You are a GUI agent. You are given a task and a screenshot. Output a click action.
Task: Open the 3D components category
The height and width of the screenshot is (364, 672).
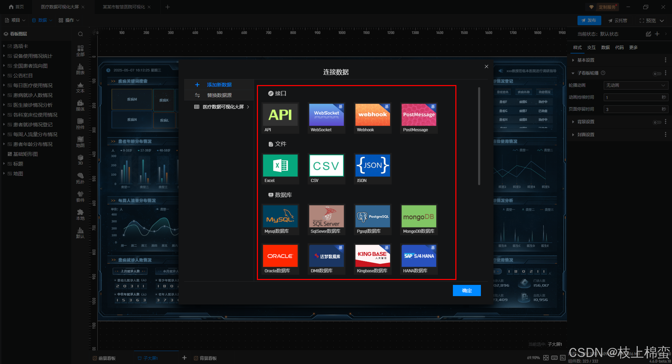[80, 160]
